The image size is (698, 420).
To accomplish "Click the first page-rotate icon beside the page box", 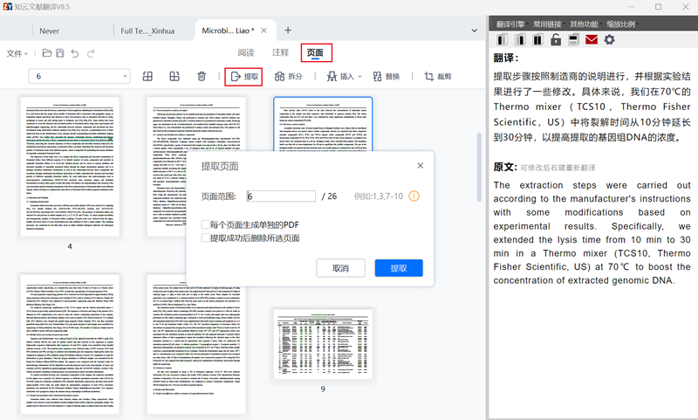I will [x=147, y=76].
